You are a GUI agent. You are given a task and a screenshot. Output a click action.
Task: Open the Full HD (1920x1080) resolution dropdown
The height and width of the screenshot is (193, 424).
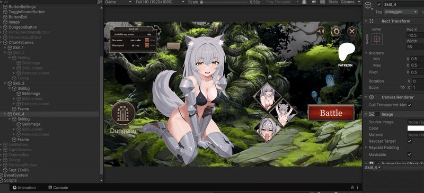coord(160,2)
